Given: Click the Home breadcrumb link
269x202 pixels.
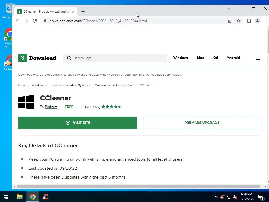Looking at the screenshot, I should click(23, 85).
